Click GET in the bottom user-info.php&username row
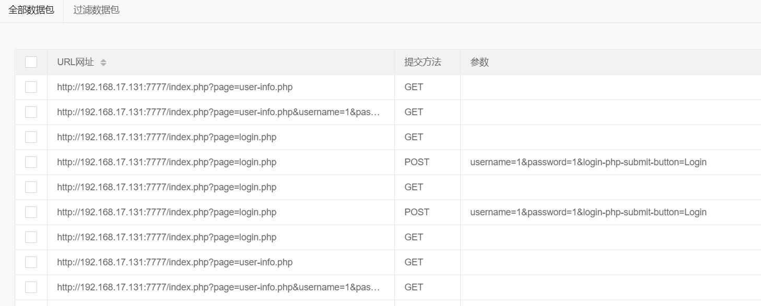This screenshot has width=761, height=306. 414,287
